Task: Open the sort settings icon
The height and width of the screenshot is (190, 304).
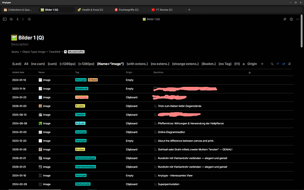Action: pos(284,64)
